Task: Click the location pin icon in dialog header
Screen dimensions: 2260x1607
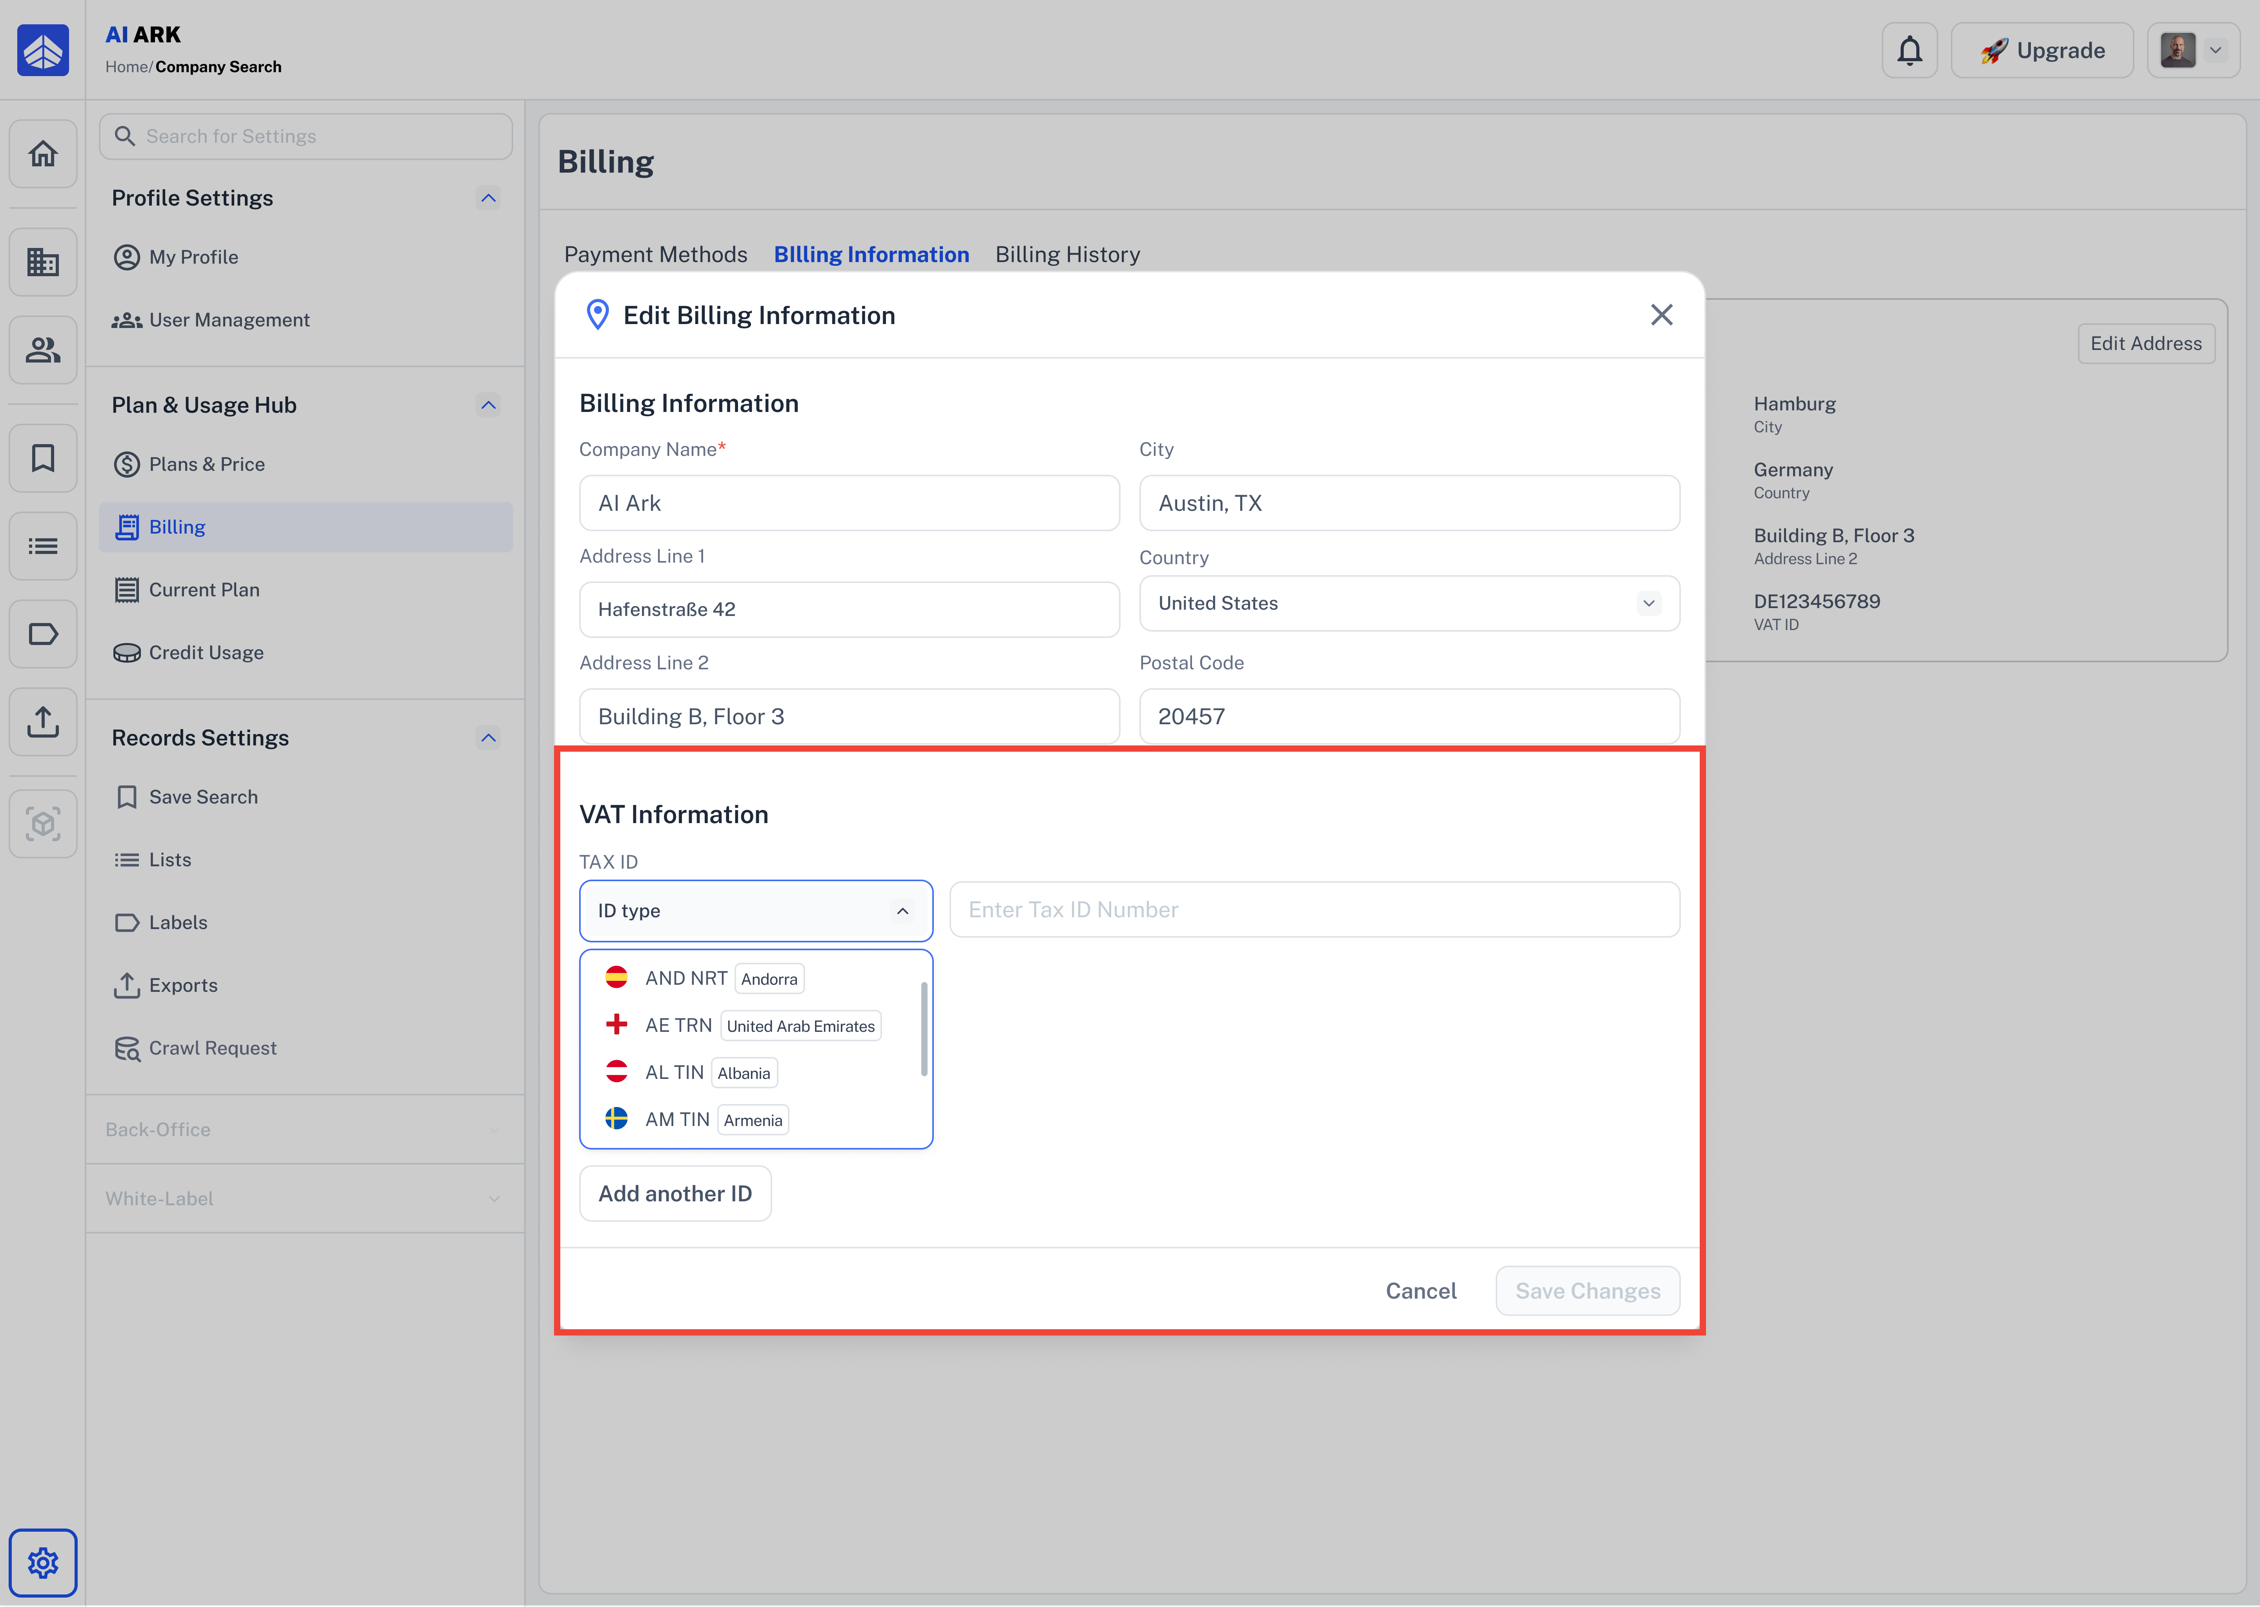Action: [x=598, y=315]
